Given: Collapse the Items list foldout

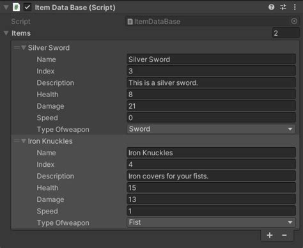Looking at the screenshot, I should coord(6,33).
